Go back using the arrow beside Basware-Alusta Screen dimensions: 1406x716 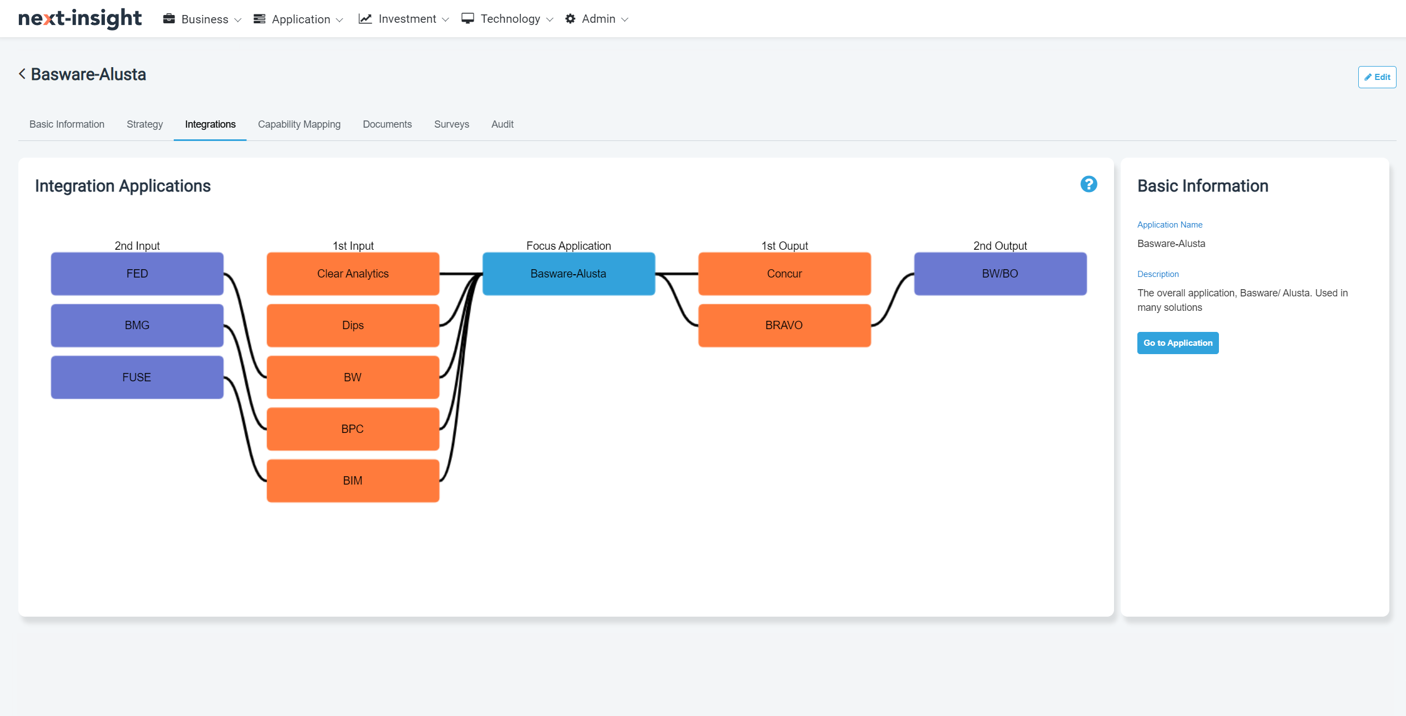pyautogui.click(x=22, y=74)
